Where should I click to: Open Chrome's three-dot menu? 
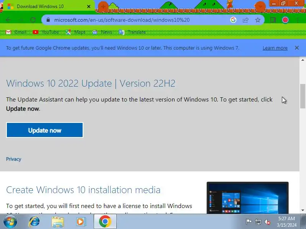[298, 20]
